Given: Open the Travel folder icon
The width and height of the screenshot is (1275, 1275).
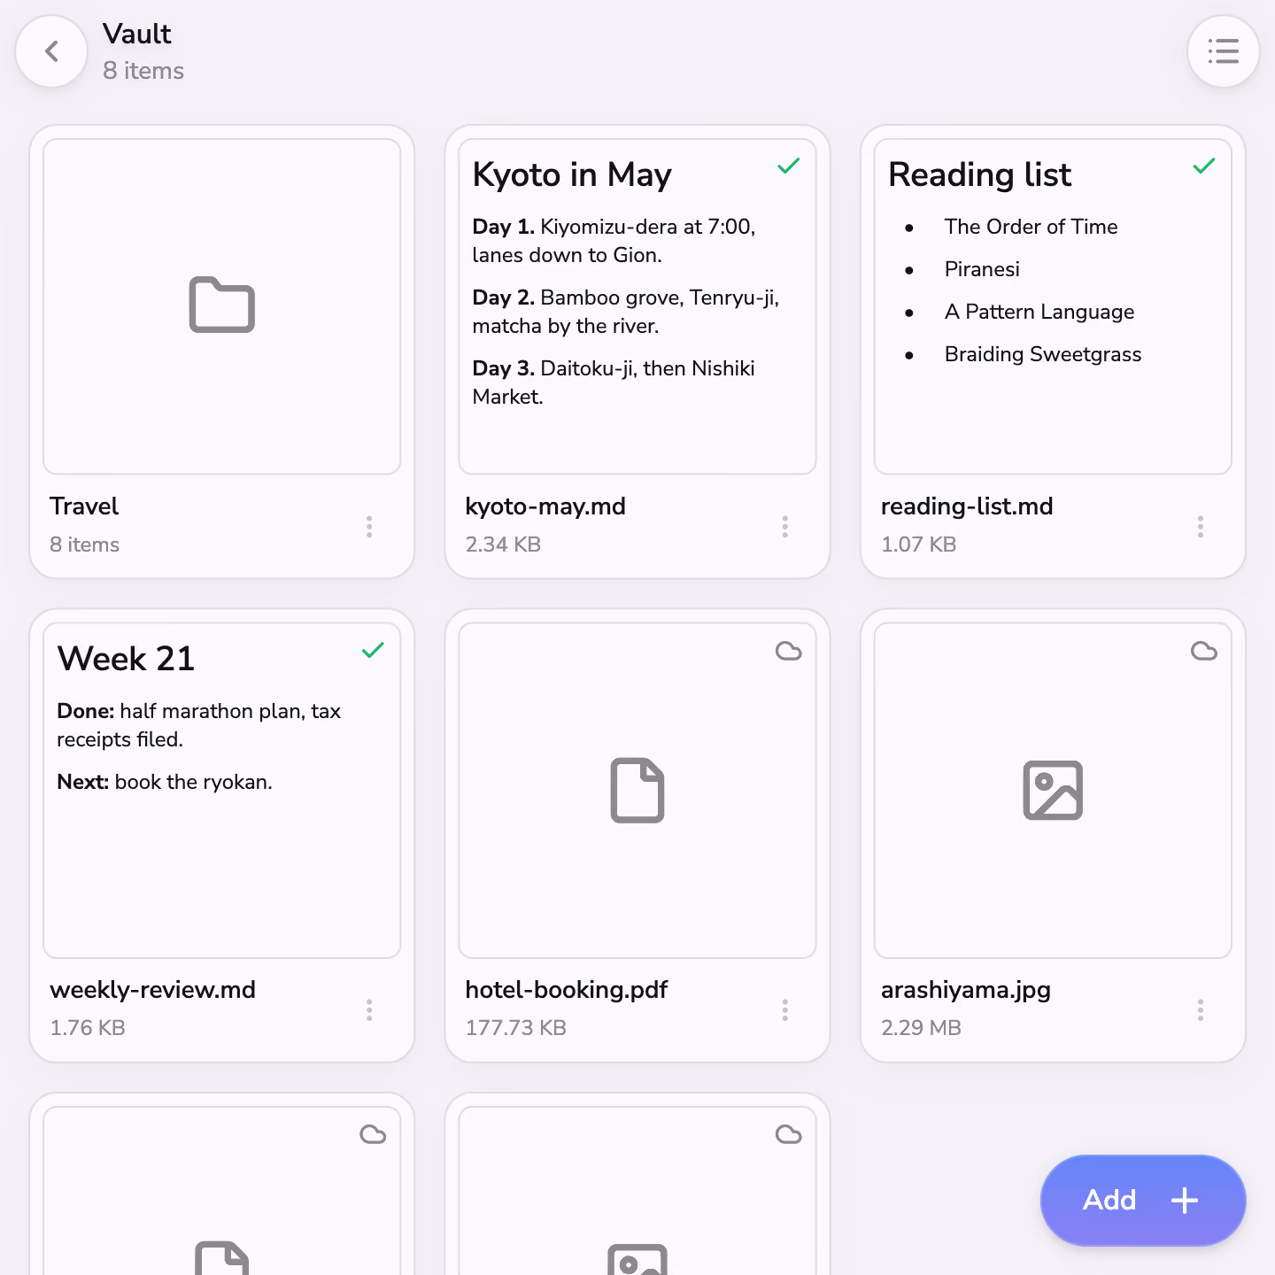Looking at the screenshot, I should click(222, 305).
